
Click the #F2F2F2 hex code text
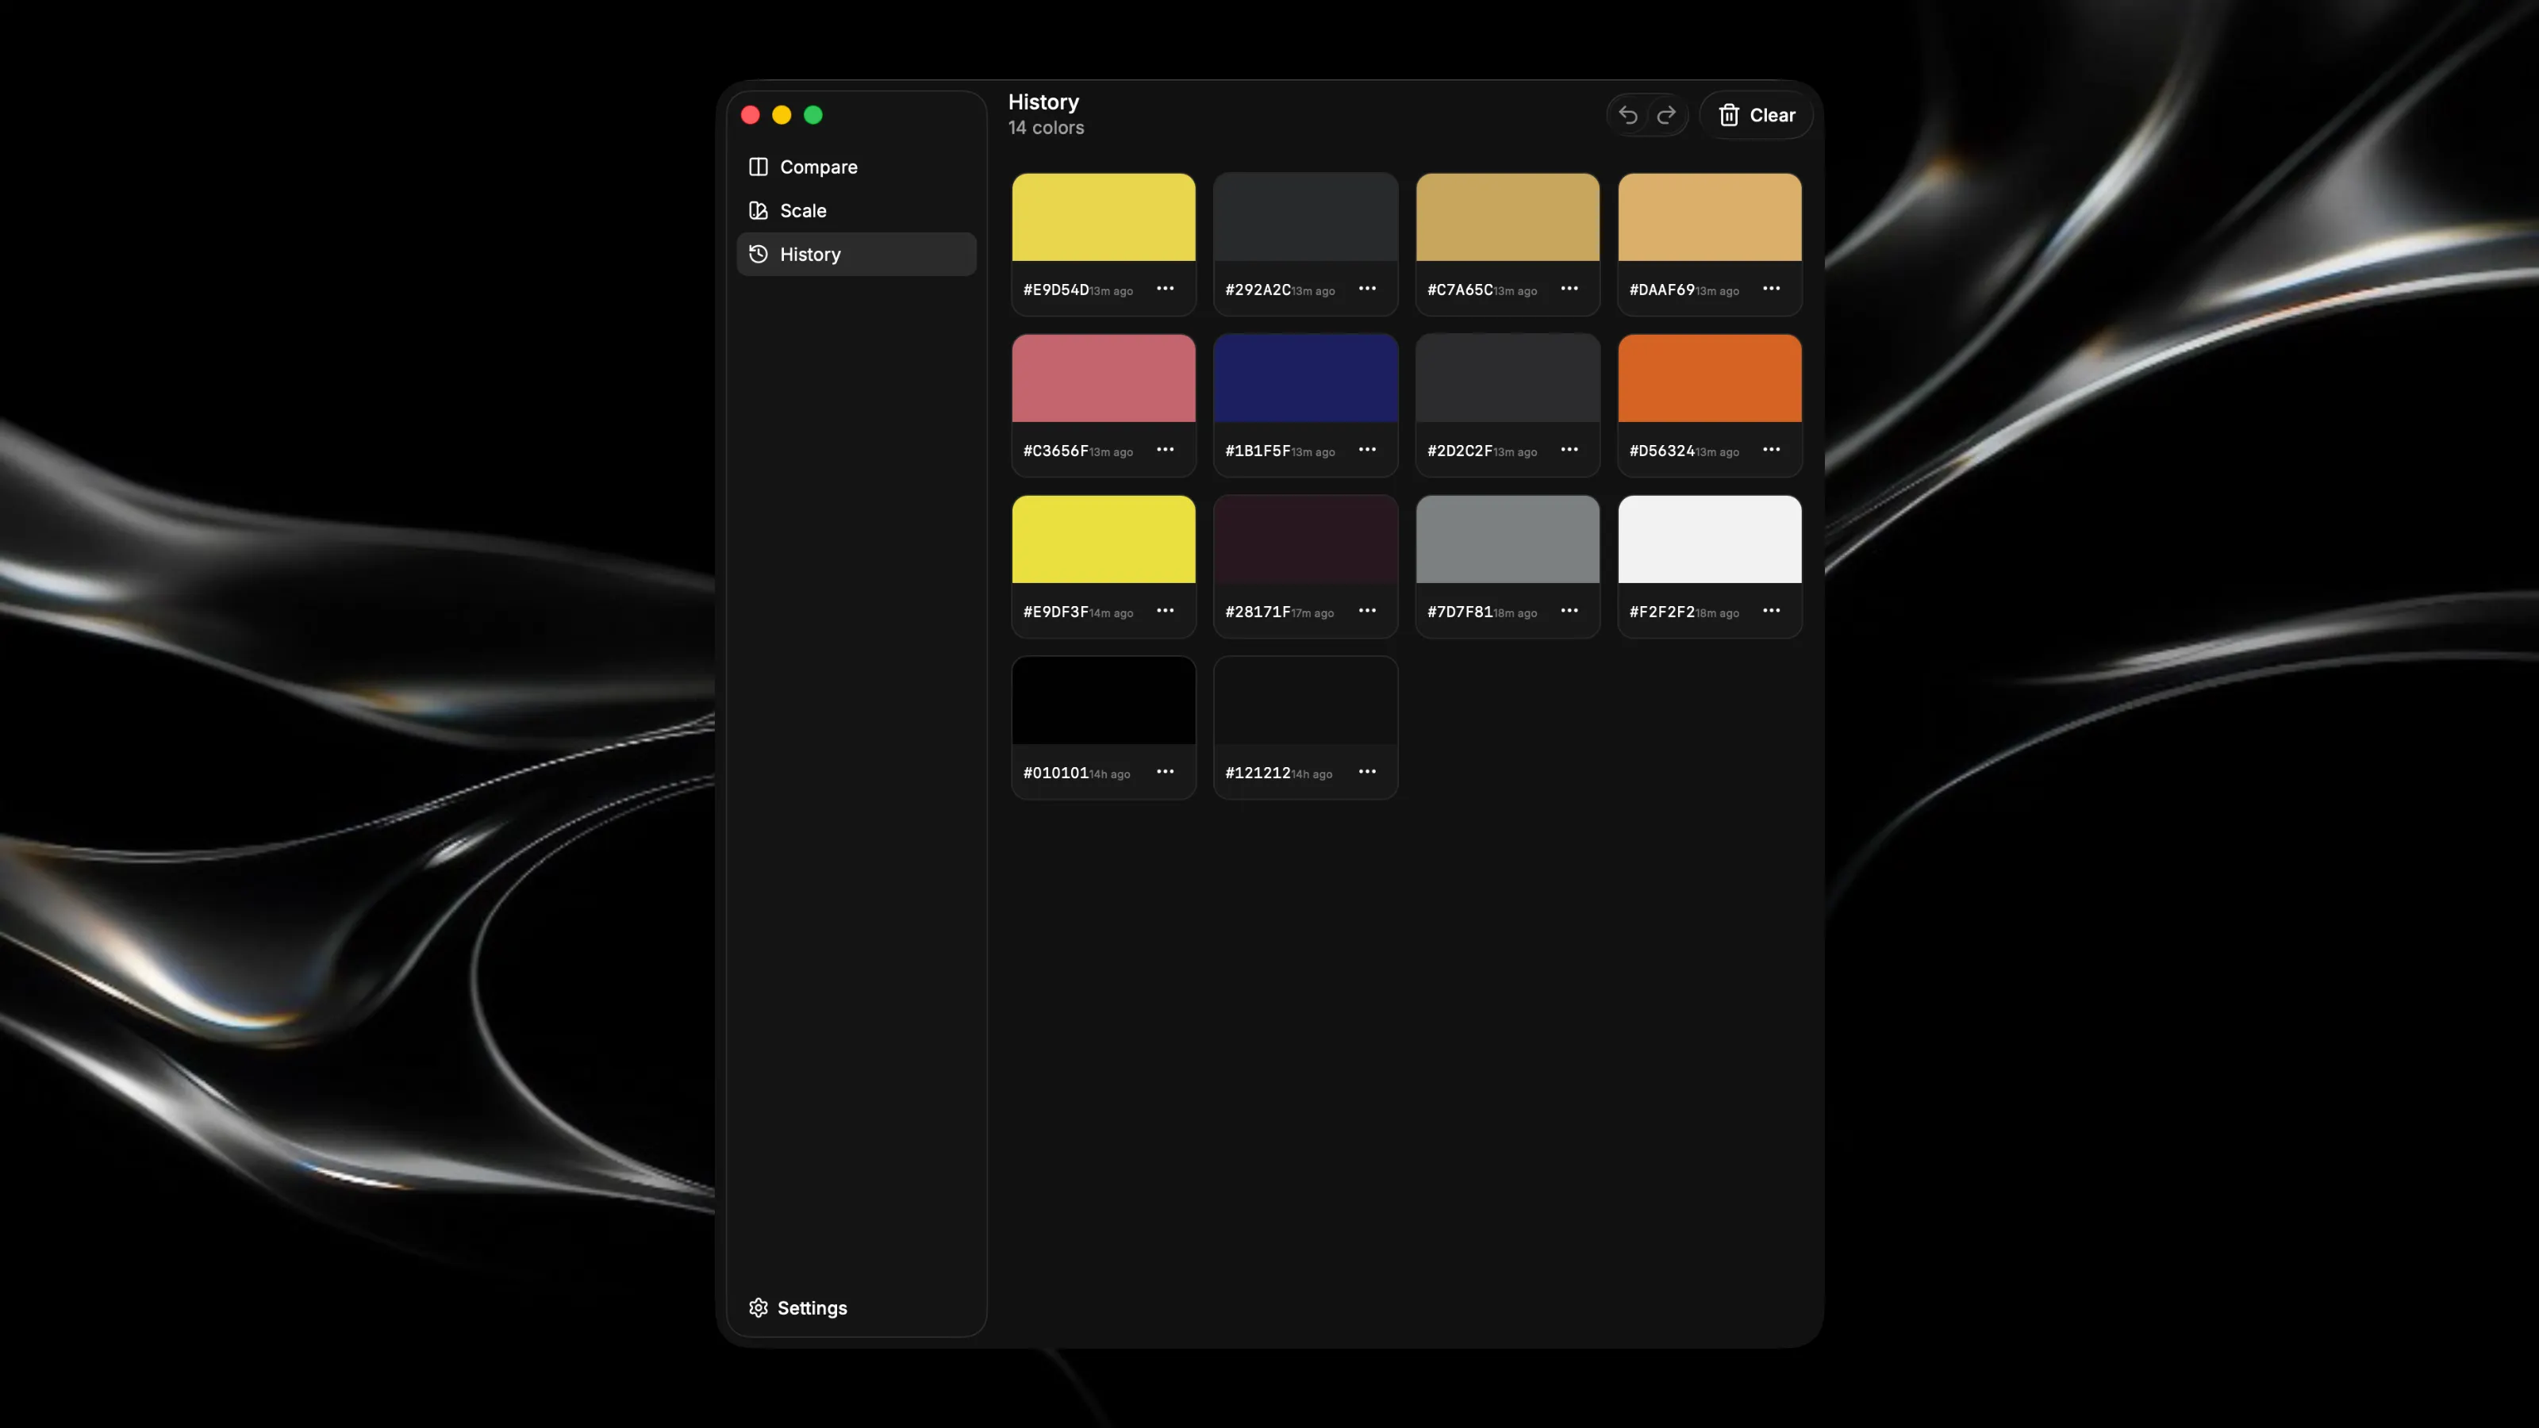point(1661,612)
